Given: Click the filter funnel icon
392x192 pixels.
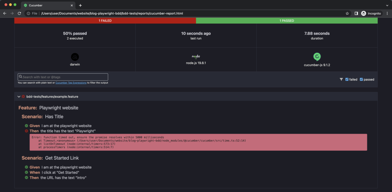Looking at the screenshot, I should 341,79.
